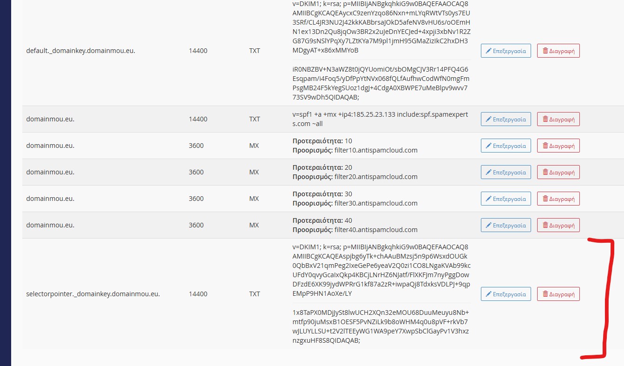
Task: Click trash icon for MX priority 10 record
Action: coord(545,146)
